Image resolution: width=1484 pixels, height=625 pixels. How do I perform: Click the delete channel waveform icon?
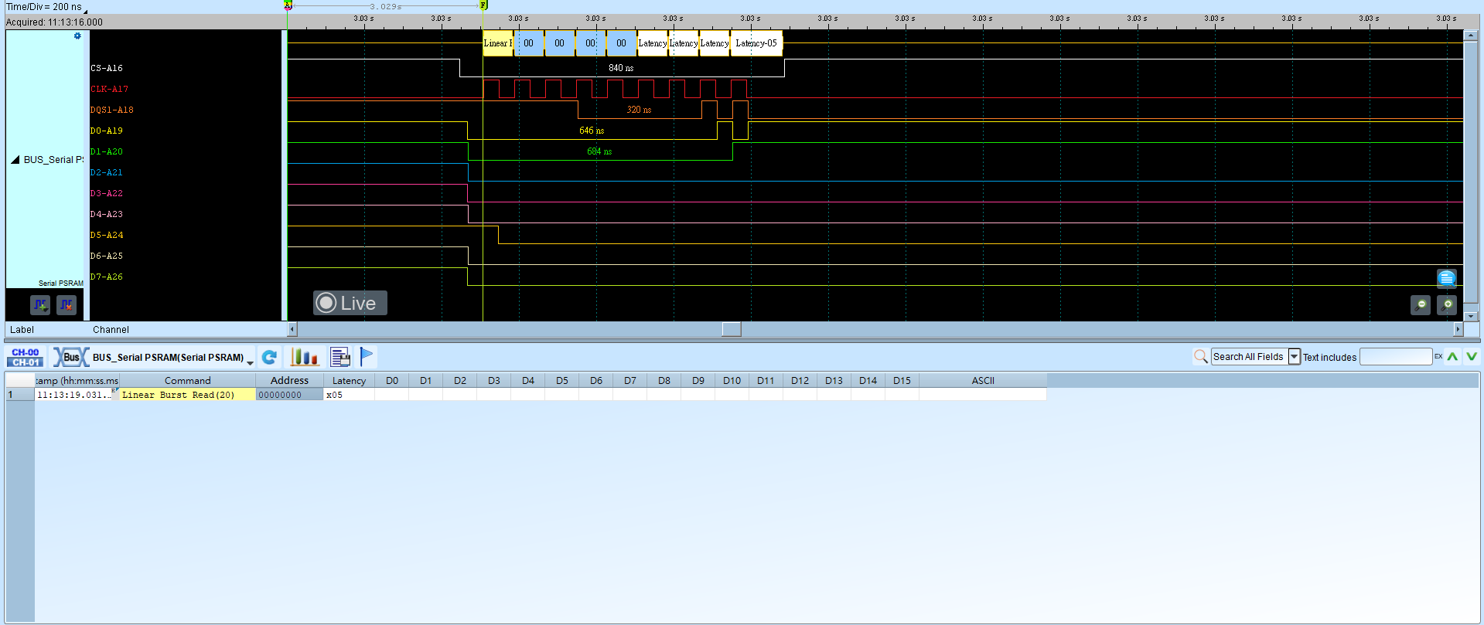point(67,305)
